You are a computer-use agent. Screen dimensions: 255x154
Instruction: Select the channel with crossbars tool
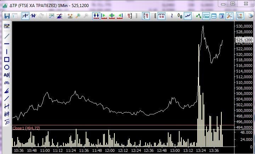tap(7, 106)
